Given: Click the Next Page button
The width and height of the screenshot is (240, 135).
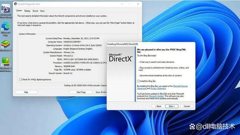Looking at the screenshot, I should point(81,92).
